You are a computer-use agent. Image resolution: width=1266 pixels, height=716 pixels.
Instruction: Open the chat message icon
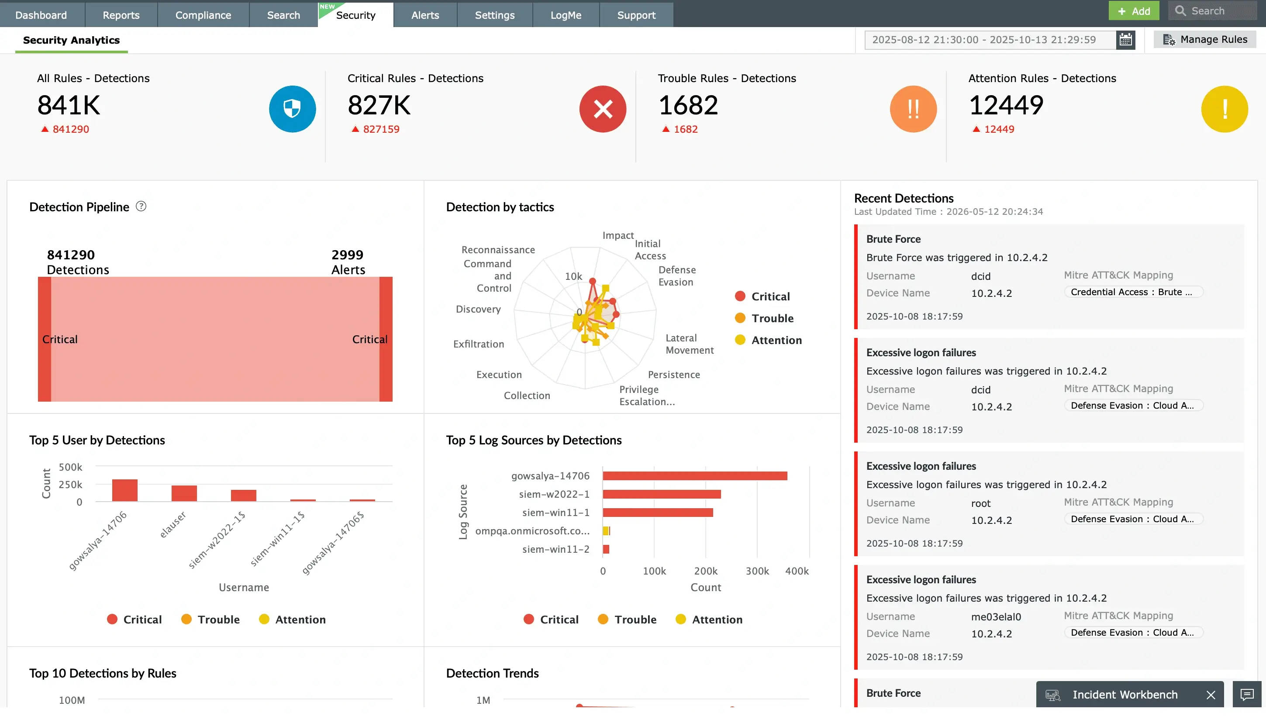(1246, 694)
